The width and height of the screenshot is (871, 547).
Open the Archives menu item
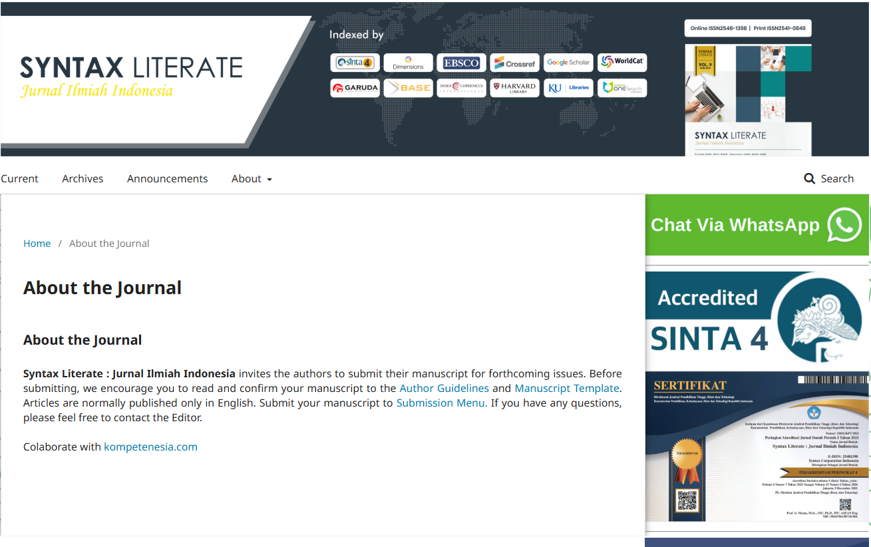tap(83, 178)
